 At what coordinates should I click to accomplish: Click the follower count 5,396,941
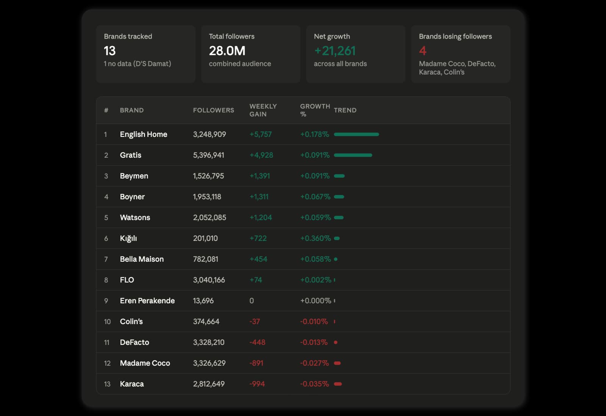[x=209, y=155]
